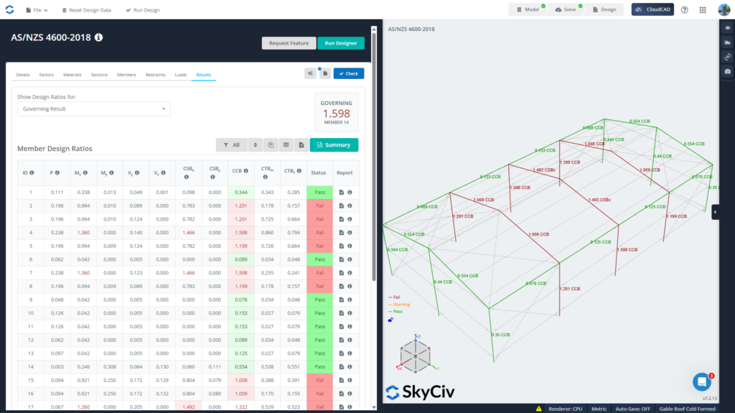Collapse the right side panel arrow
Image resolution: width=735 pixels, height=413 pixels.
[x=715, y=212]
